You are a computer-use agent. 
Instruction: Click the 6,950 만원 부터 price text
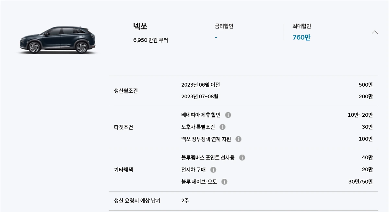(150, 40)
